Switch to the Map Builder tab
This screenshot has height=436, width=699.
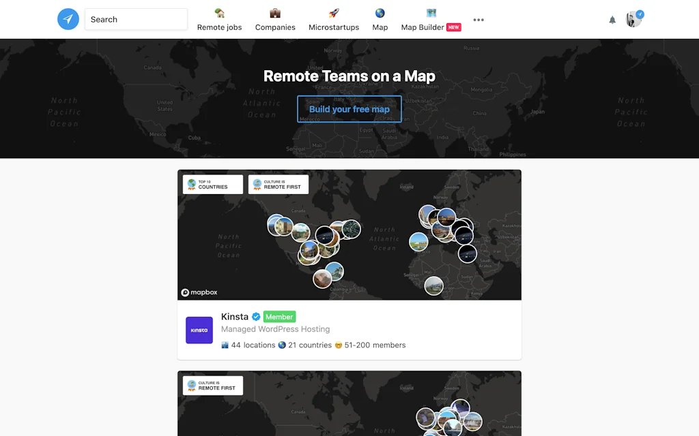(x=425, y=20)
